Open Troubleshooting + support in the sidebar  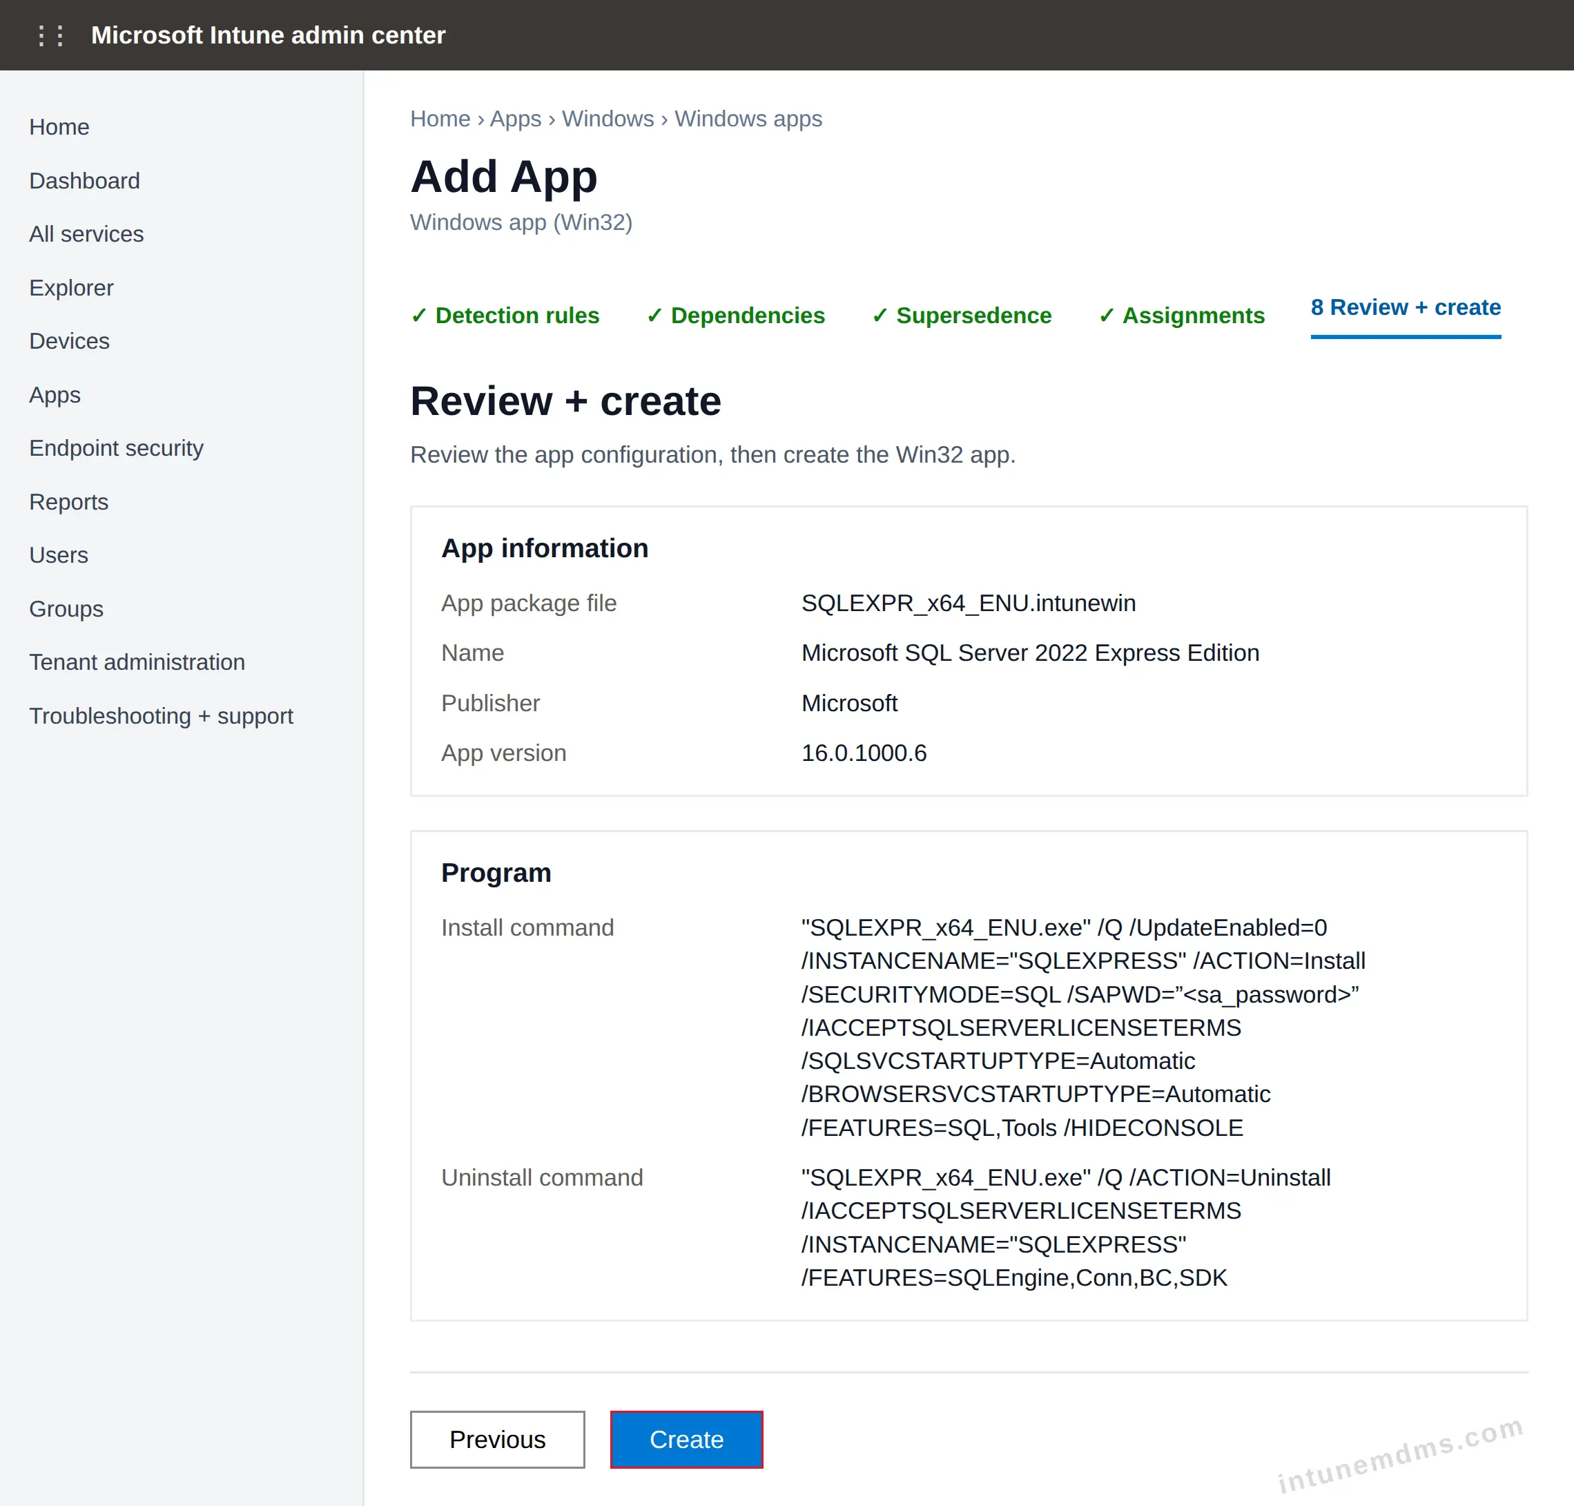pyautogui.click(x=162, y=716)
